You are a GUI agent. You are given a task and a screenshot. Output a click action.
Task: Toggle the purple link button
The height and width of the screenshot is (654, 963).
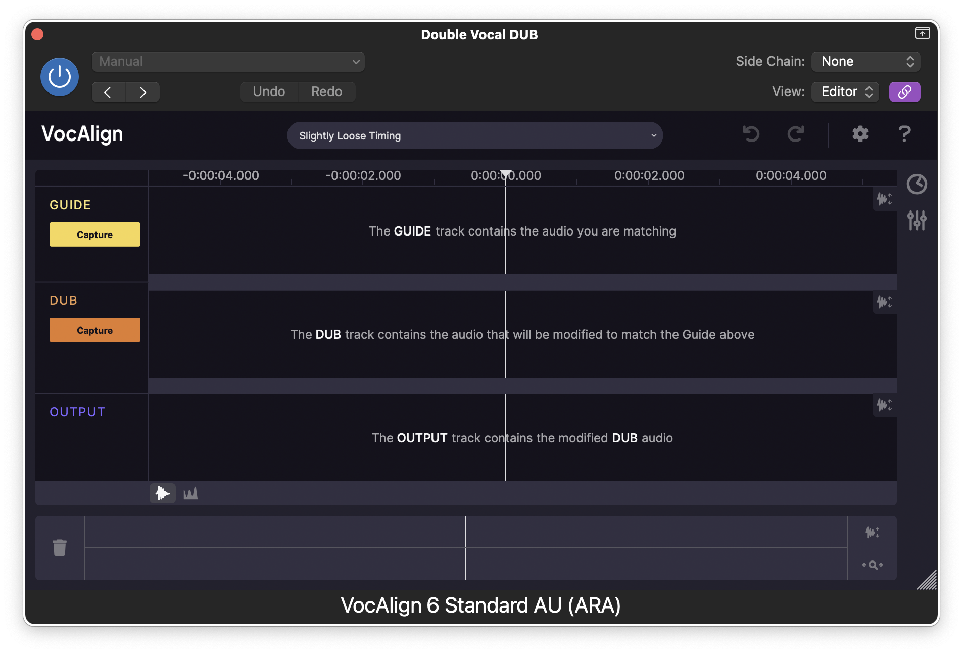[x=904, y=92]
